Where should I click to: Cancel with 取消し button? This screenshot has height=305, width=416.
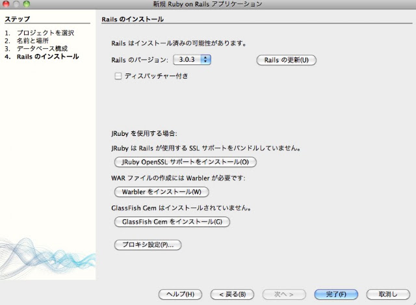388,295
